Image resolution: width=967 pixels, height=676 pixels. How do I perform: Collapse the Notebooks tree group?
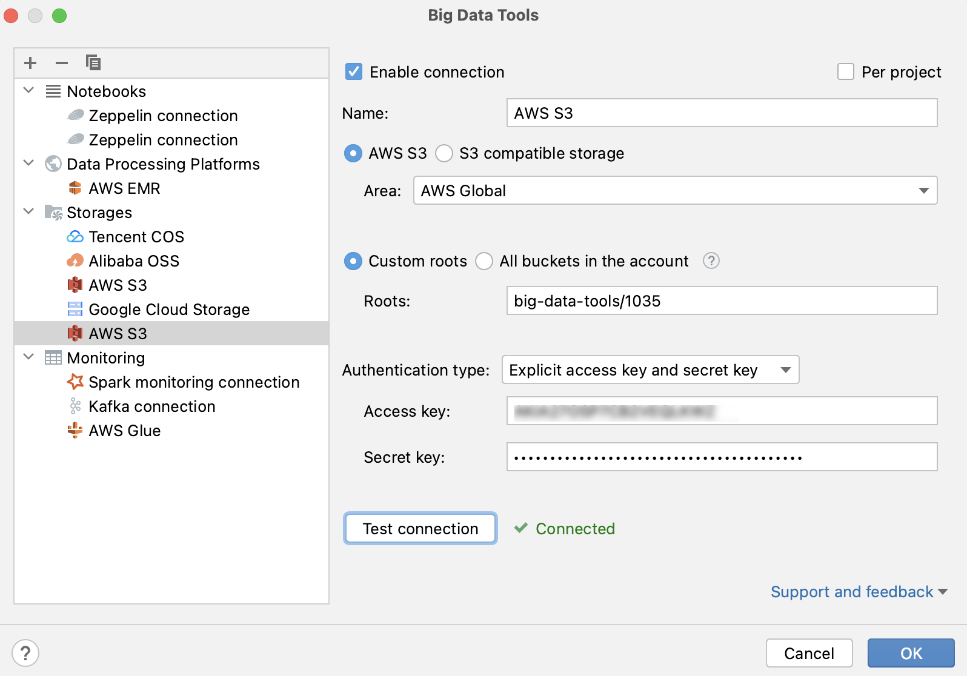click(28, 91)
